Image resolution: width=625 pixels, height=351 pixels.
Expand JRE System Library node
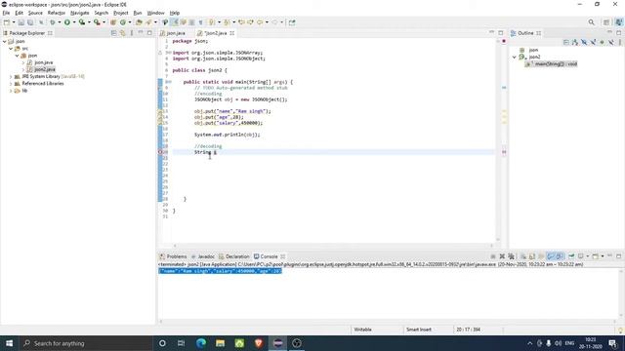point(11,76)
